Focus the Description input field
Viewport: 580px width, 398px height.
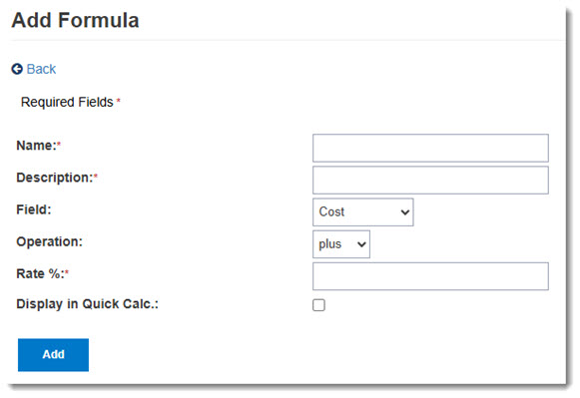(430, 180)
